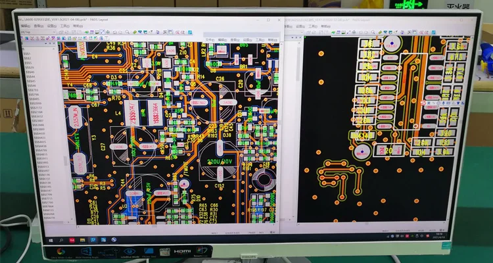Click Undo arrow in right window toolbar
Viewport: 493px width, 263px height.
click(x=361, y=33)
